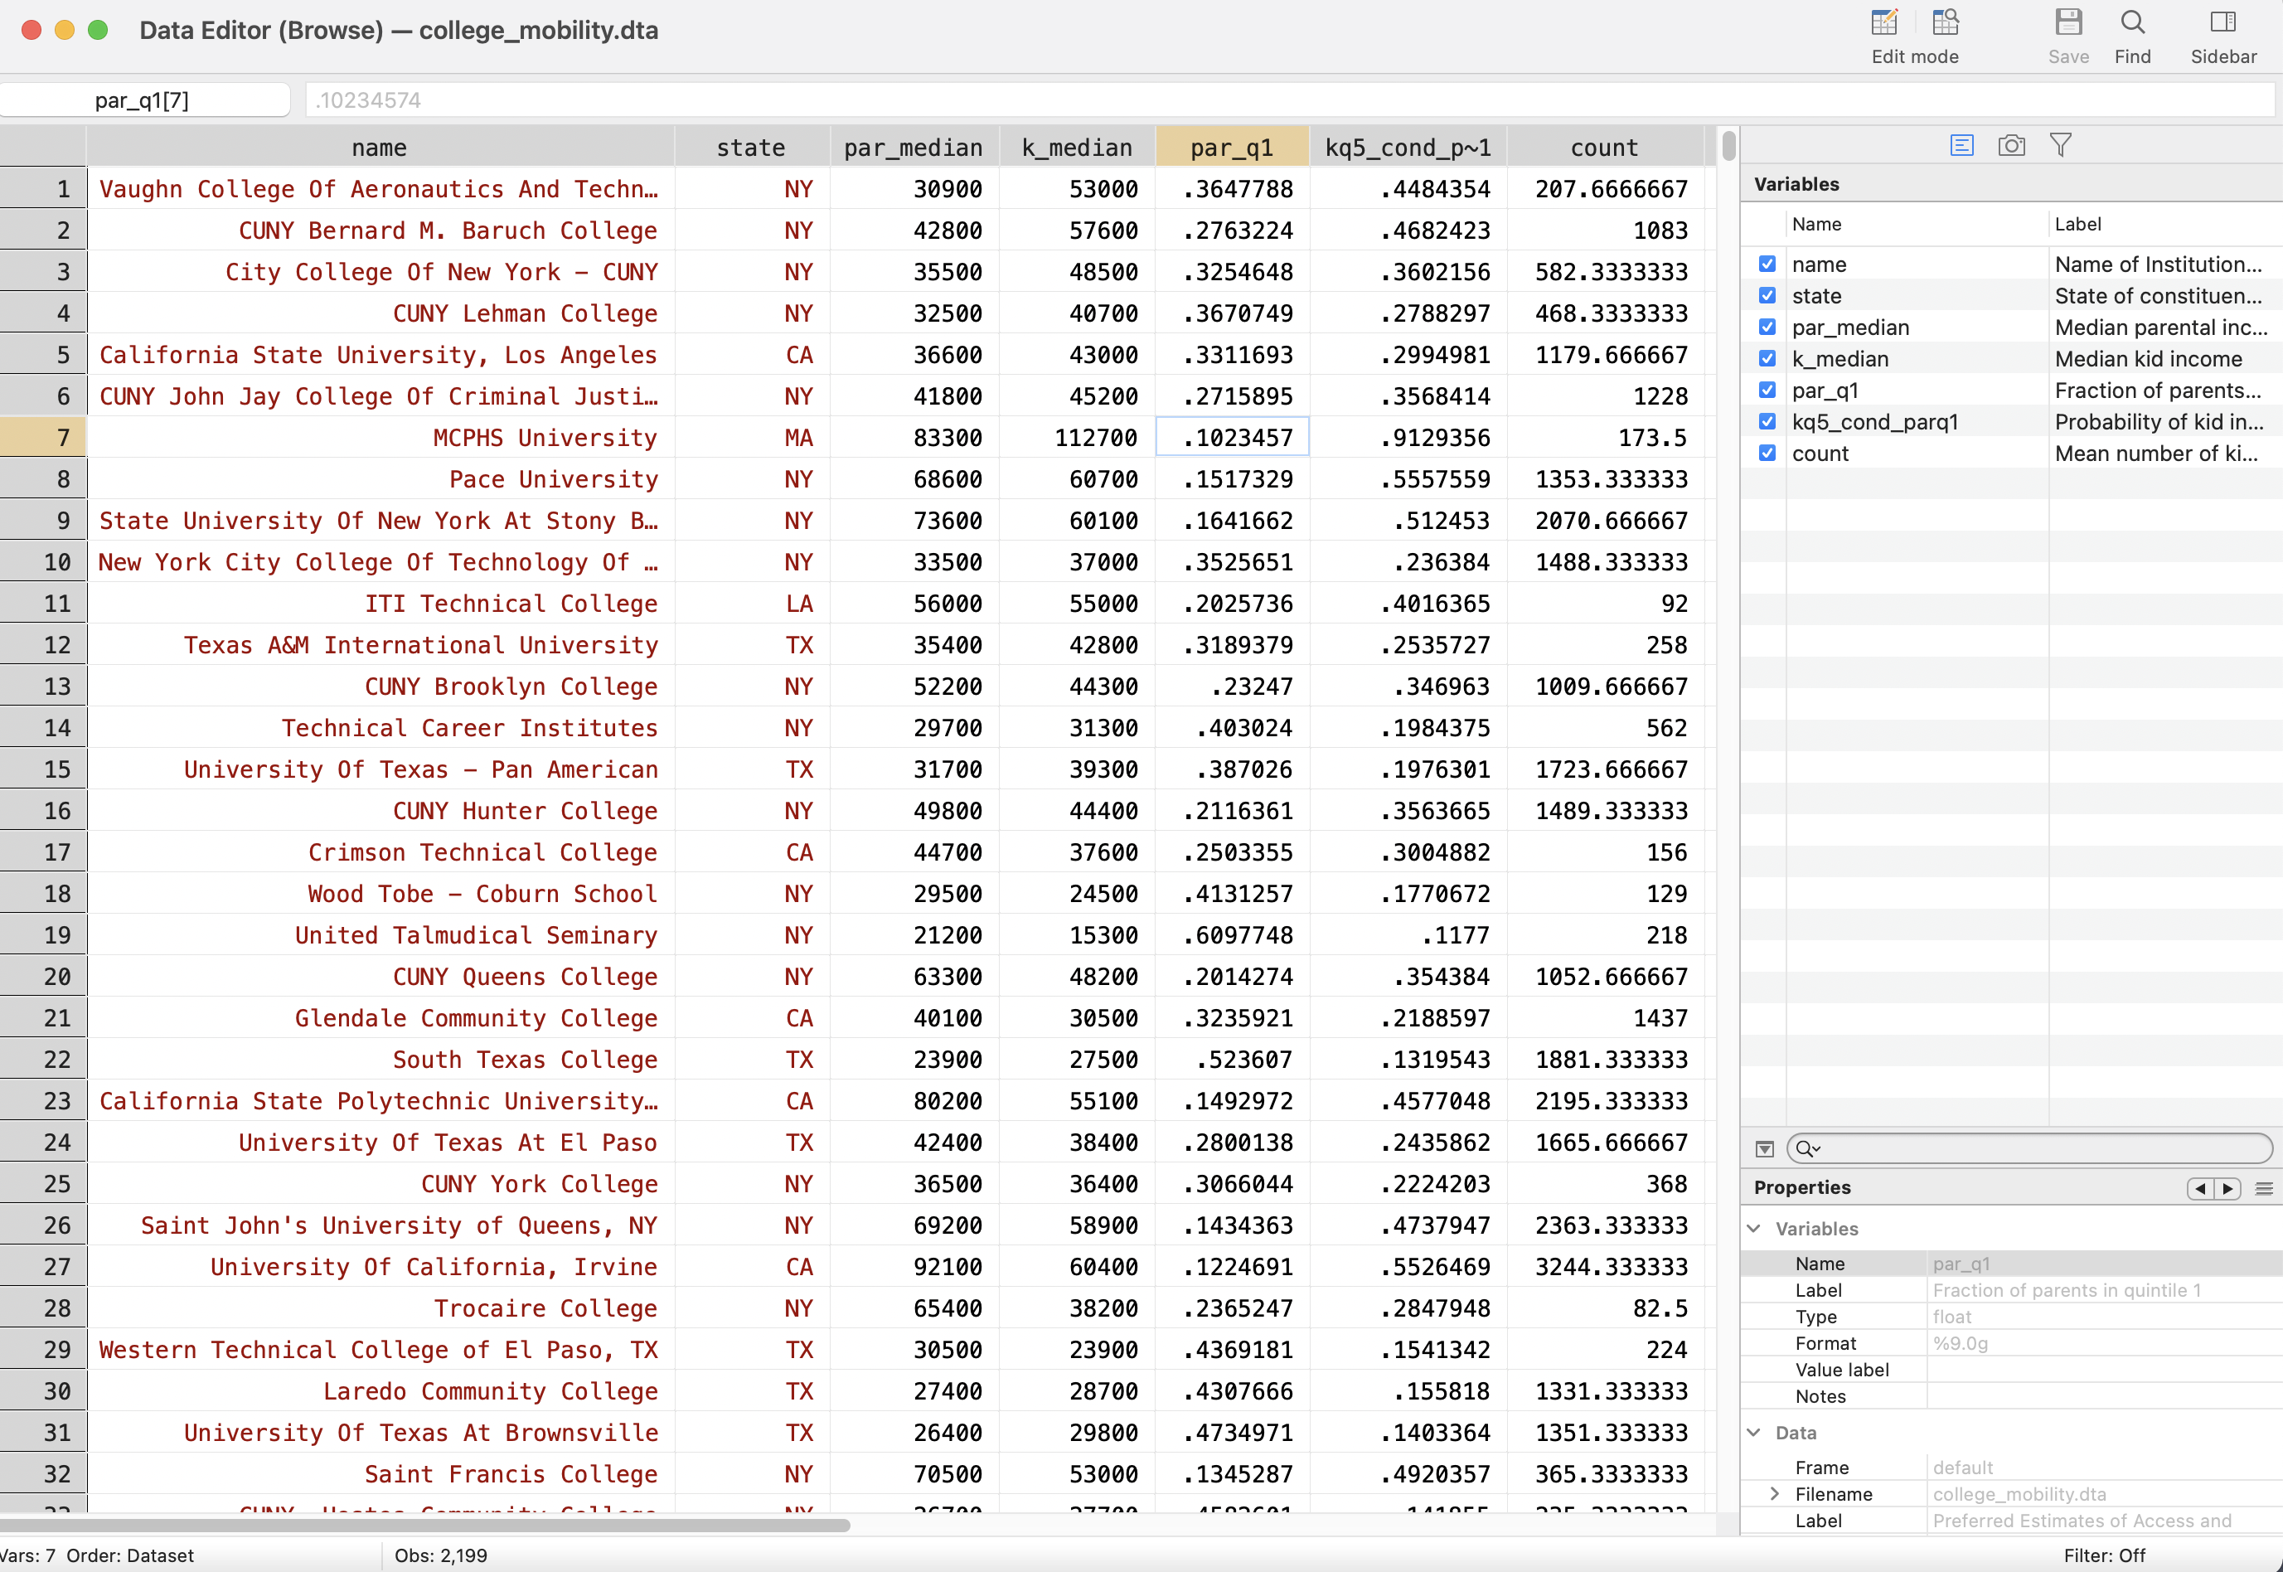Screen dimensions: 2283x1572
Task: Click the snapshot camera icon
Action: (x=2011, y=146)
